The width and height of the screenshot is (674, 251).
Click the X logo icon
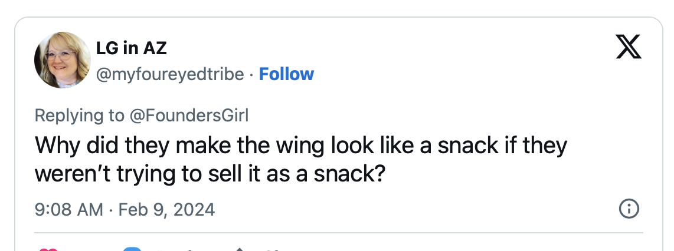coord(628,47)
